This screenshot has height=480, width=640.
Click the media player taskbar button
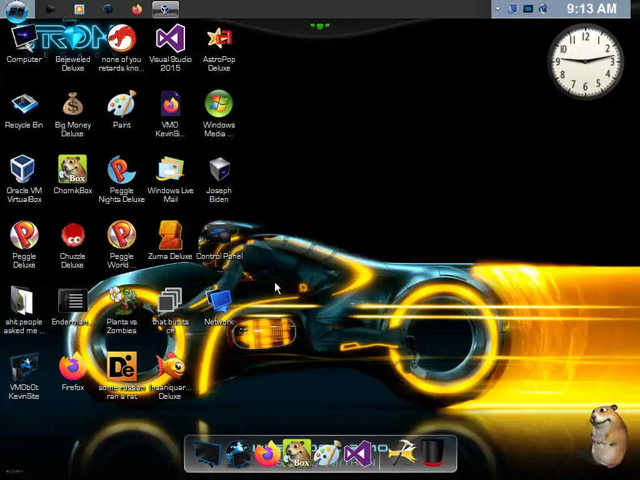tap(79, 9)
